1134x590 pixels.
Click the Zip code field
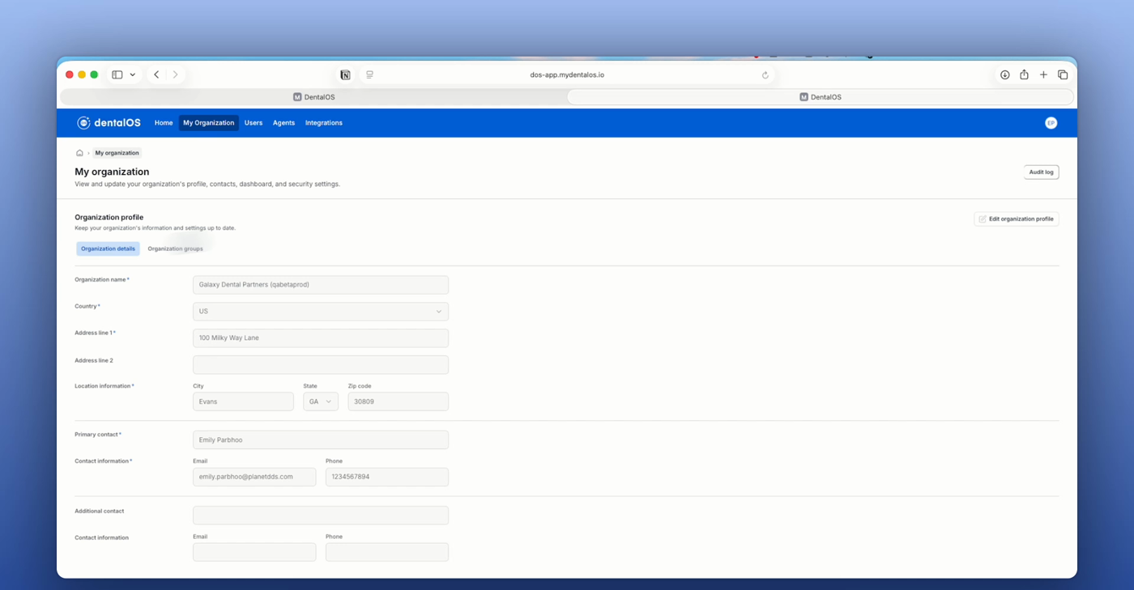click(398, 401)
